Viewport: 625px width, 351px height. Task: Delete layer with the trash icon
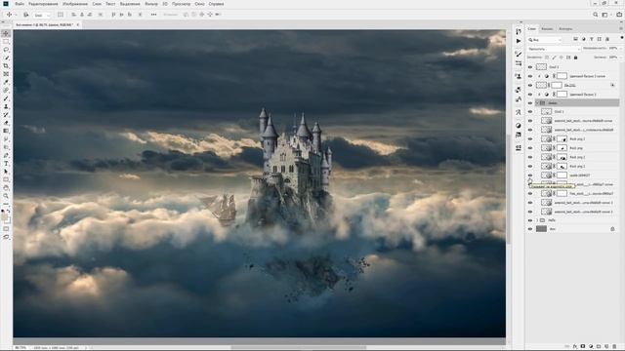614,347
